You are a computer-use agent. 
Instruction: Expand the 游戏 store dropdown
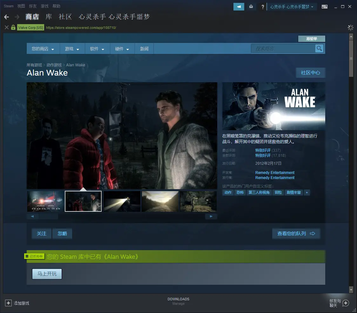(x=72, y=49)
